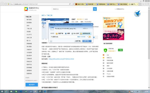Click the floating blue bird icon
The image size is (150, 93).
pyautogui.click(x=137, y=14)
